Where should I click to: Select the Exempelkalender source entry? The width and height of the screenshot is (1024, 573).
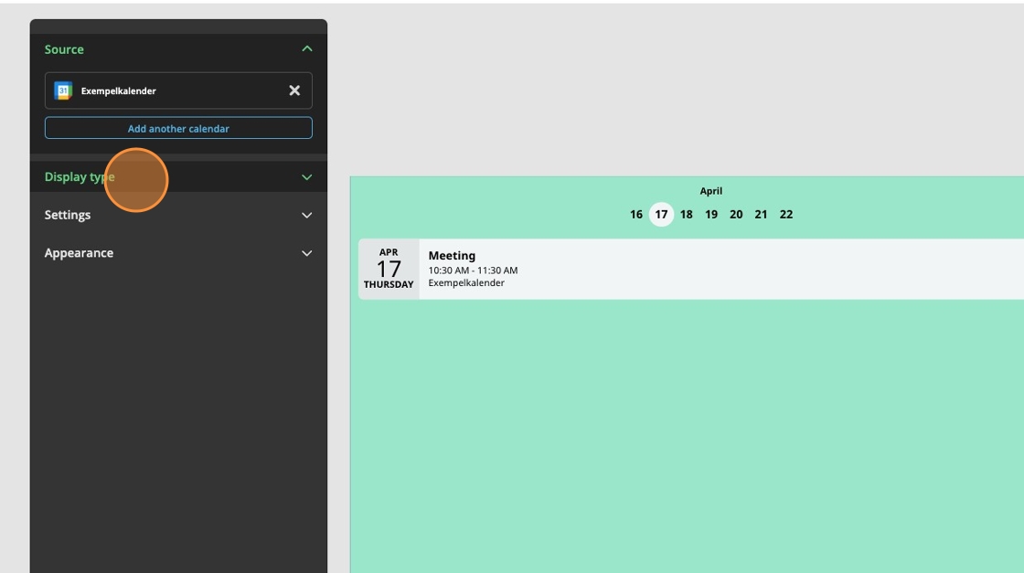coord(178,90)
